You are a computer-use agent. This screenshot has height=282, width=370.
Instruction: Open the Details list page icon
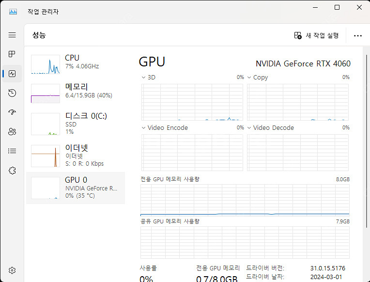pos(12,151)
